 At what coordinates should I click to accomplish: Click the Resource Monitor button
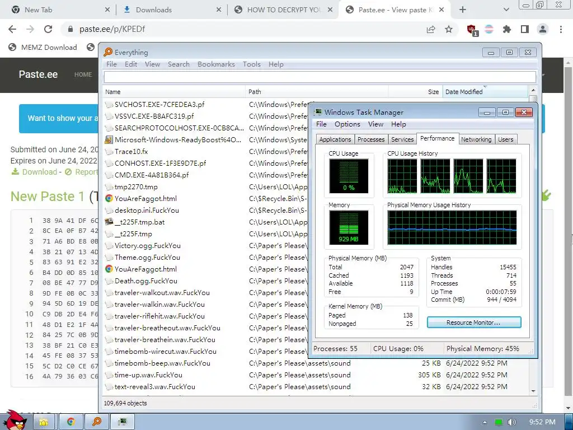(x=474, y=322)
